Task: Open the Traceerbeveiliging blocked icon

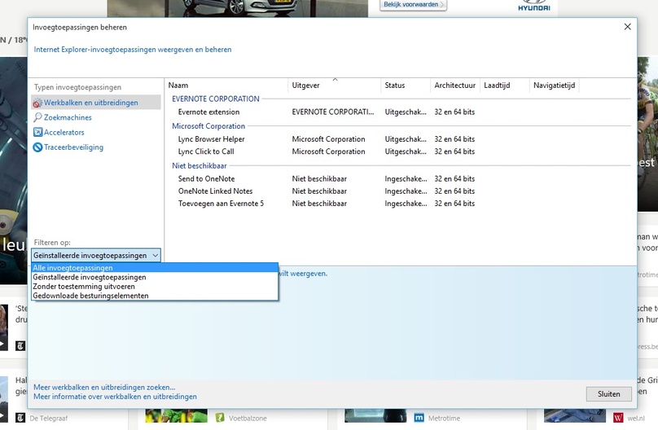Action: tap(37, 147)
